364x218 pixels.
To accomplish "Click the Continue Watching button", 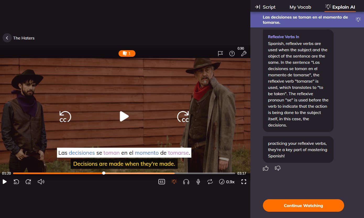I will click(x=303, y=205).
